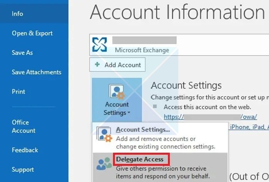Choose Delegate Access from the menu
This screenshot has width=269, height=182.
160,167
